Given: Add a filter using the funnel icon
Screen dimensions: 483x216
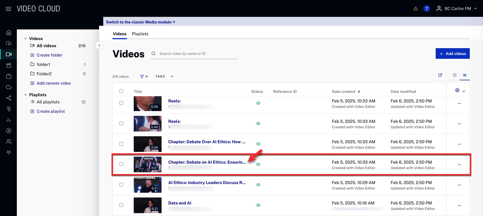Looking at the screenshot, I should (144, 76).
